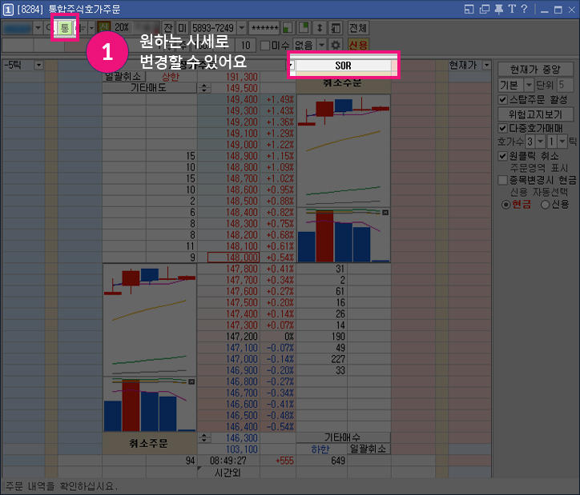Click the 위험고지보기 button
Image resolution: width=580 pixels, height=495 pixels.
(534, 114)
